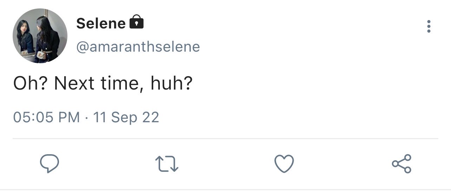Click the 'PM' part of the time
The image size is (451, 196).
point(69,117)
